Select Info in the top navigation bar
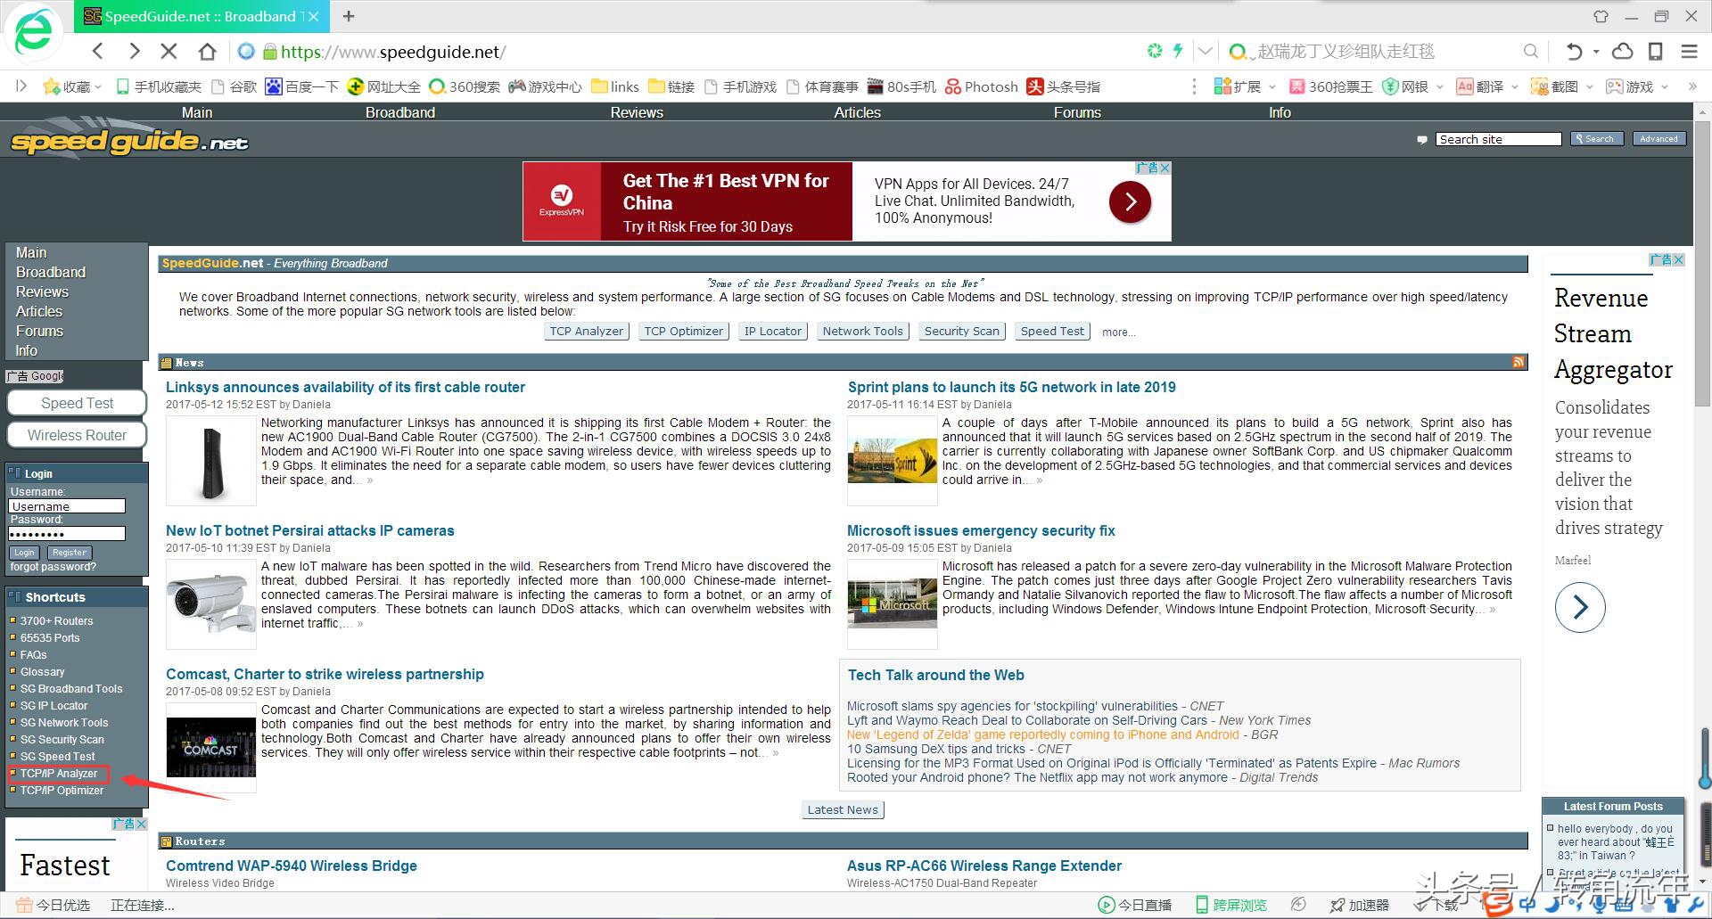This screenshot has height=919, width=1712. tap(1280, 112)
